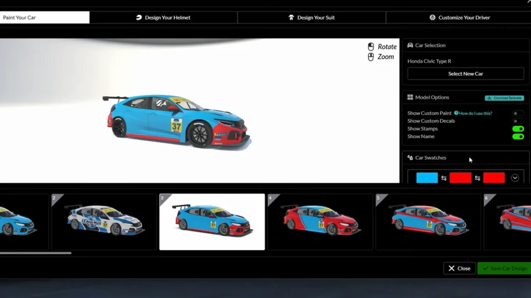Click the suit icon in the tab bar

(x=291, y=18)
